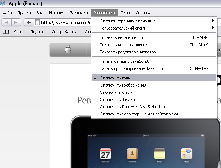Open the Файл menu
221x168 pixels.
point(7,13)
